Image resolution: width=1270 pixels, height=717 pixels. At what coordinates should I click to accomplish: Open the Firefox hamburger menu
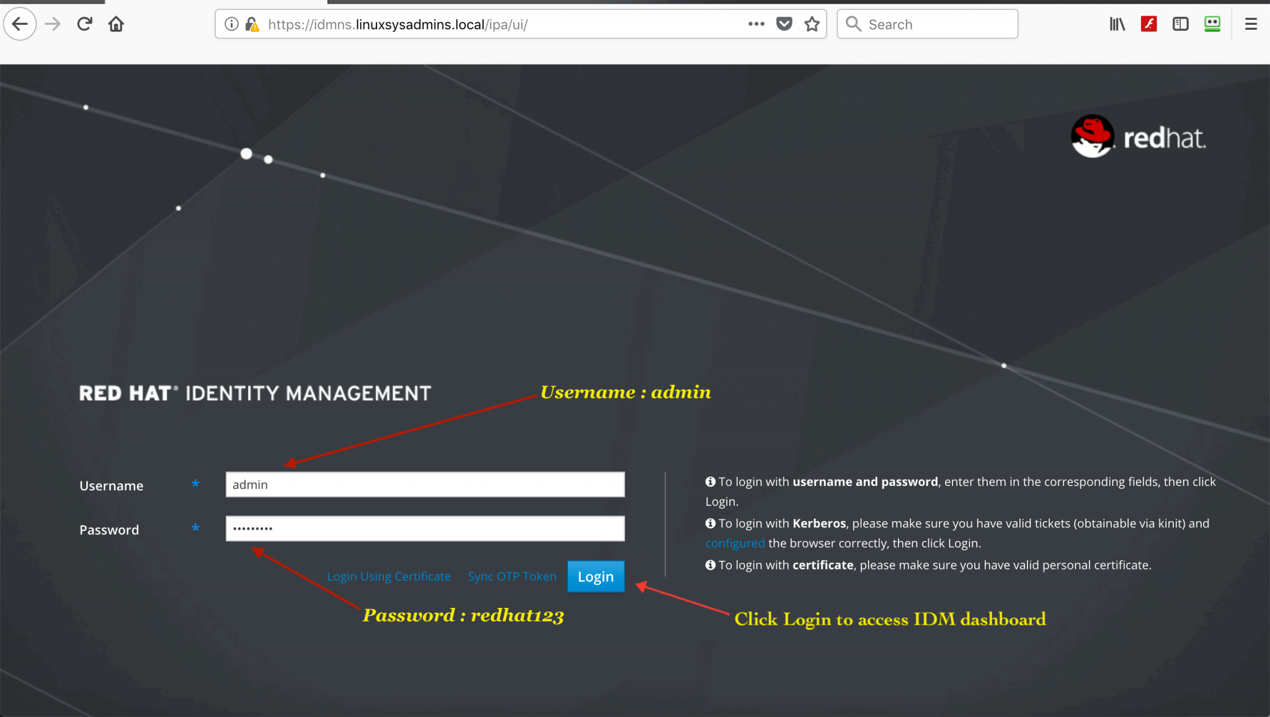(x=1251, y=24)
